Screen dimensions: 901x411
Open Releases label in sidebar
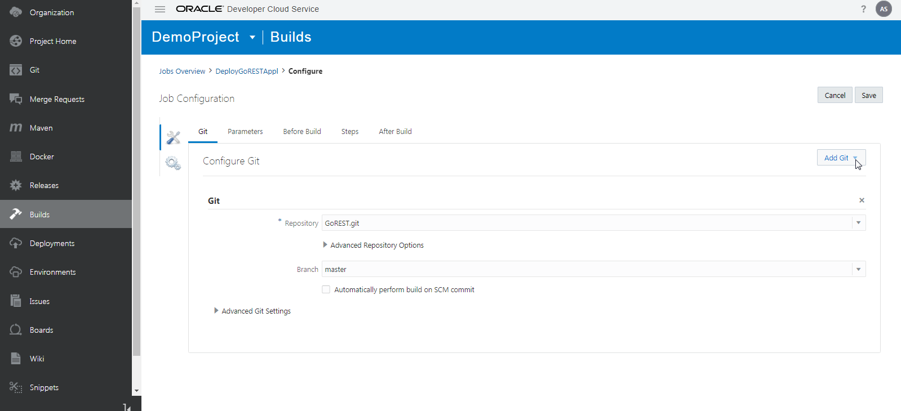[44, 185]
